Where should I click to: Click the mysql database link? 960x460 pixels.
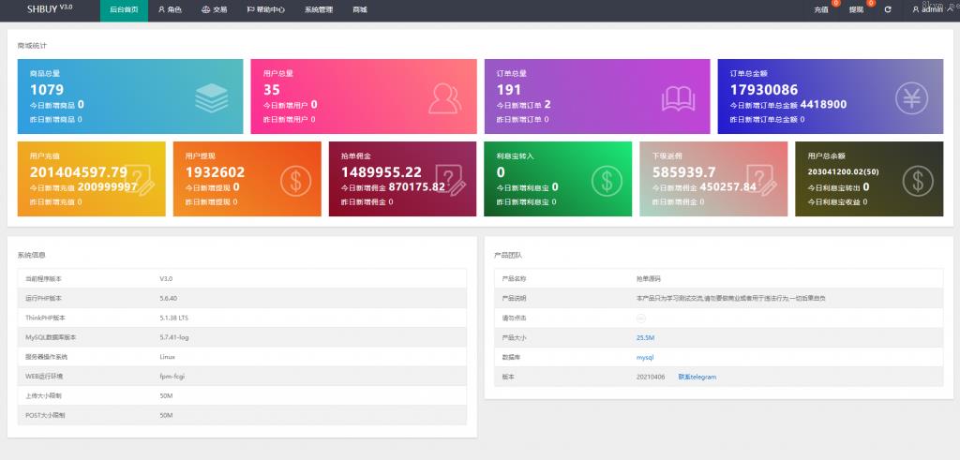click(644, 357)
